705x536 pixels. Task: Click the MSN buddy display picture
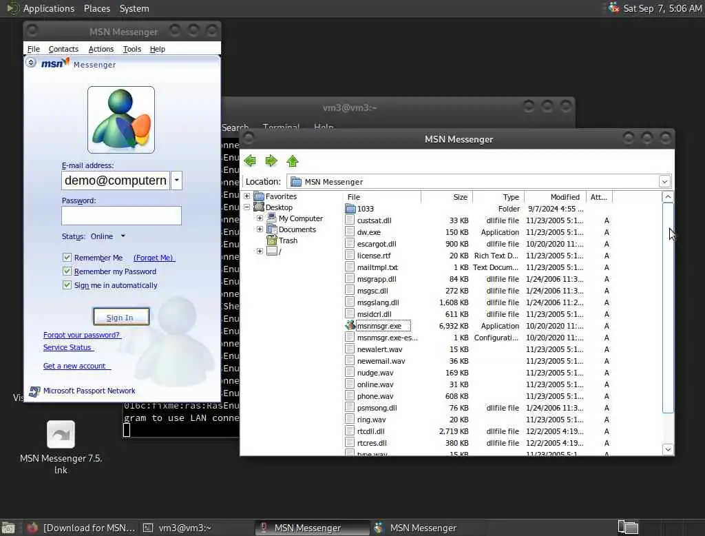pos(121,120)
